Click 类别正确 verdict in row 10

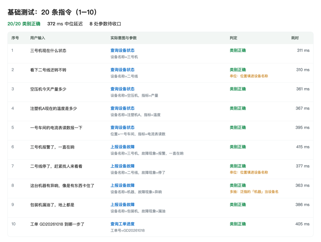[238, 224]
